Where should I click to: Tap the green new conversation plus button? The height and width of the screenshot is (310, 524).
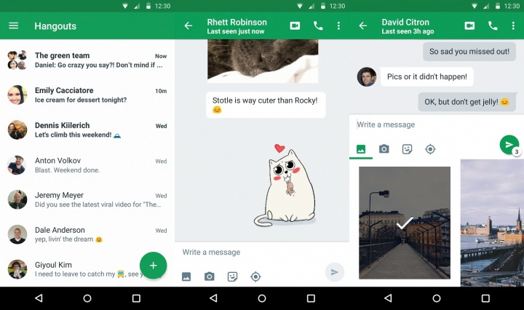(153, 265)
